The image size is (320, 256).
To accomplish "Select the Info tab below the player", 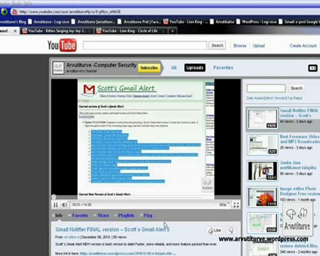I will (x=59, y=215).
